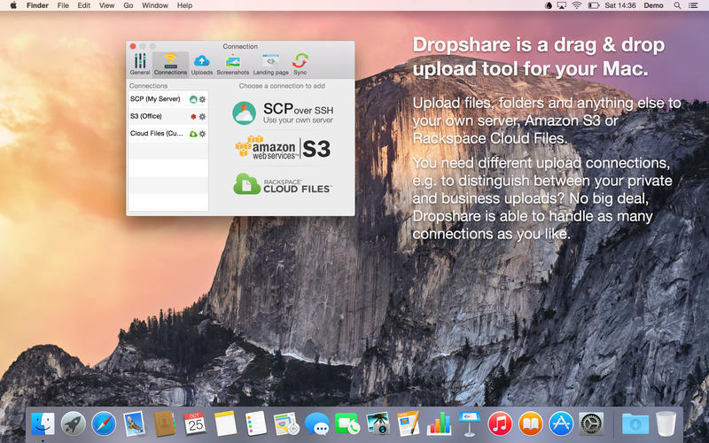Select the SCP (My Server) connection row
The image size is (709, 443).
(156, 99)
